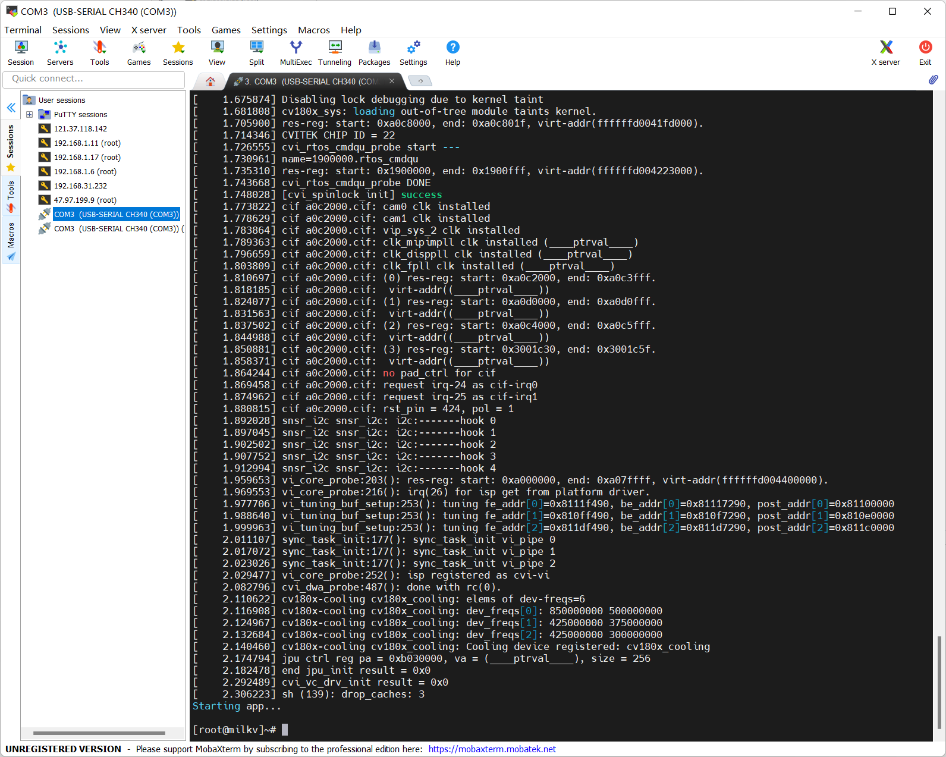Open the Terminal menu
Viewport: 946px width, 757px height.
point(23,30)
